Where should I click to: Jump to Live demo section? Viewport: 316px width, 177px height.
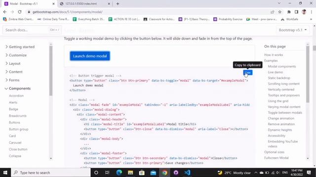pyautogui.click(x=276, y=72)
